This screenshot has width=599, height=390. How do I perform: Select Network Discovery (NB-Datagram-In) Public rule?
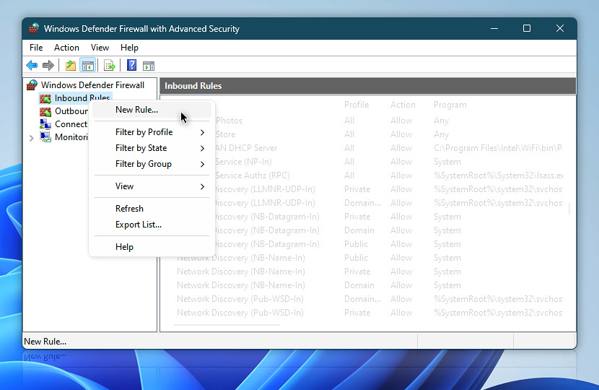point(388,244)
